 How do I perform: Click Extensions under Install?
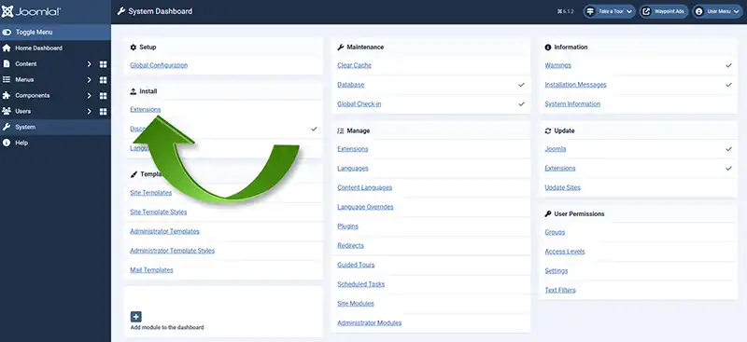[x=146, y=109]
